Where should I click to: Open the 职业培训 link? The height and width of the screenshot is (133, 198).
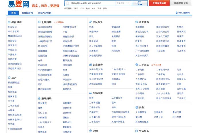coord(12,27)
